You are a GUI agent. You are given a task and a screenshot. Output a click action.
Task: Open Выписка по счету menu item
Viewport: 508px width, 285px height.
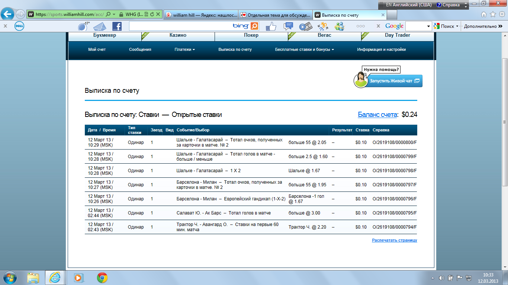coord(235,49)
